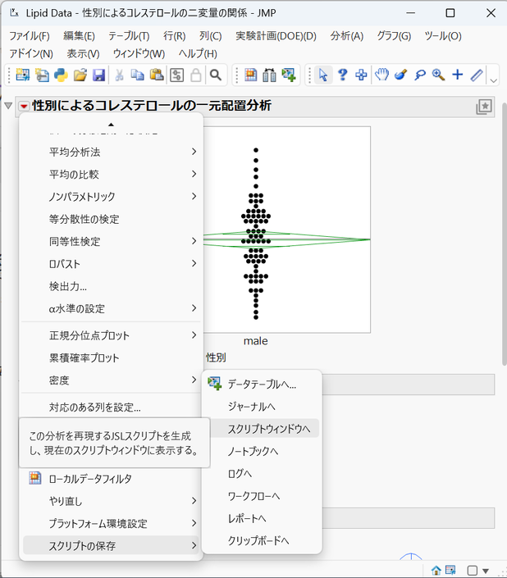Viewport: 507px width, 578px height.
Task: Expand the ロバスト submenu
Action: (110, 264)
